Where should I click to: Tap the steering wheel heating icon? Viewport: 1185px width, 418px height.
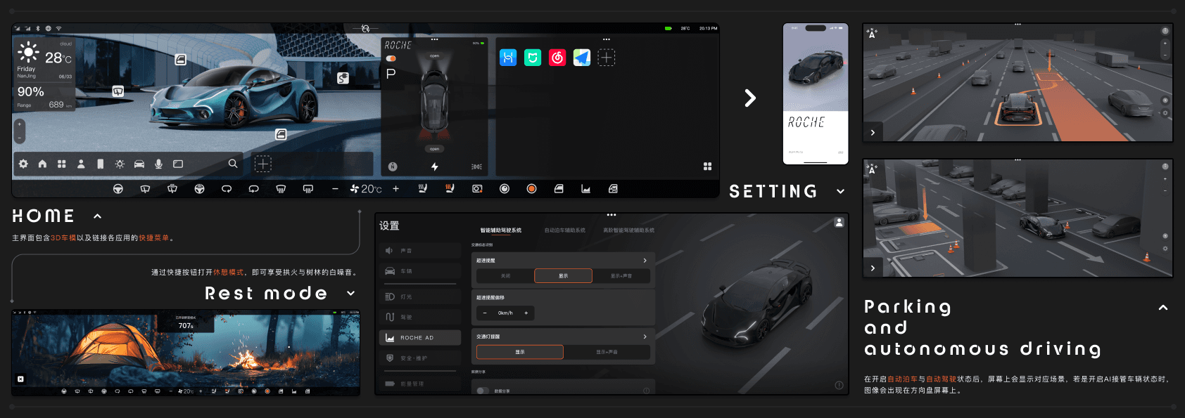tap(200, 189)
